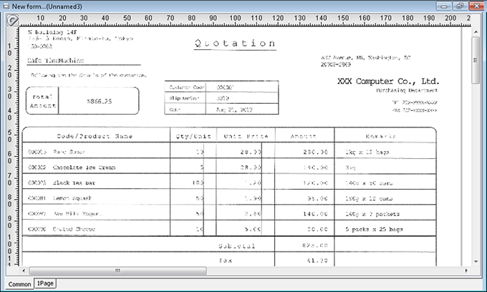Screen dimensions: 487x292
Task: Click the 41.25 tax amount value
Action: [317, 261]
